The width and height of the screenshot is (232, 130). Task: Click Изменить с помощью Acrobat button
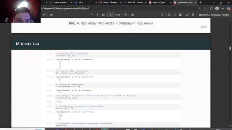[x=214, y=15]
